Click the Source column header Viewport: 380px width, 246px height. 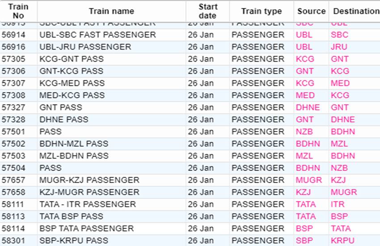tap(311, 11)
